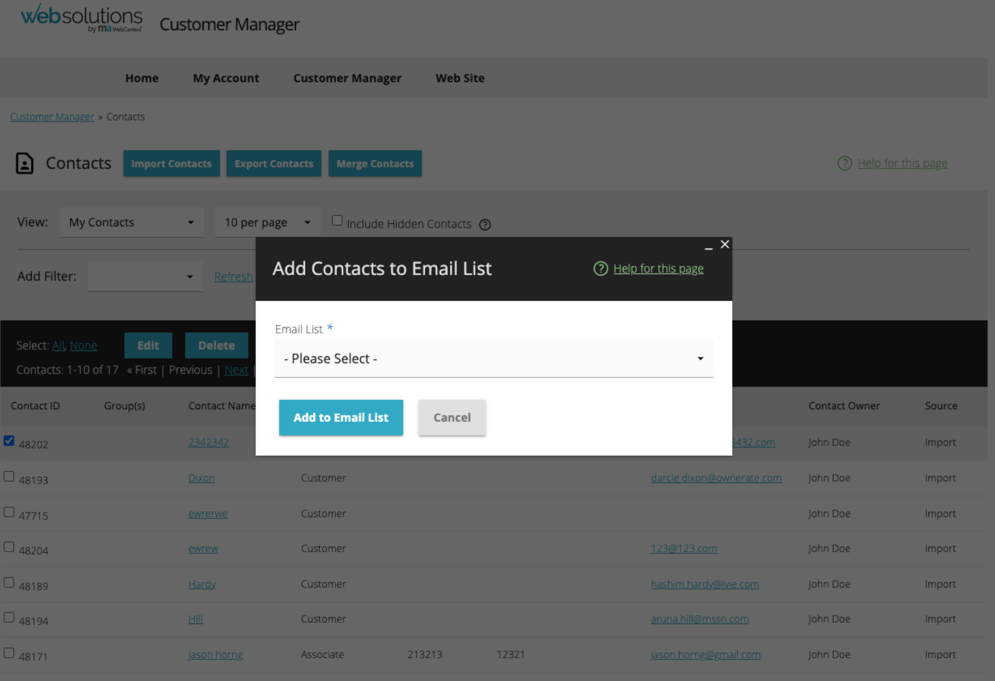Open the Customer Manager menu item
This screenshot has width=995, height=681.
pos(347,78)
